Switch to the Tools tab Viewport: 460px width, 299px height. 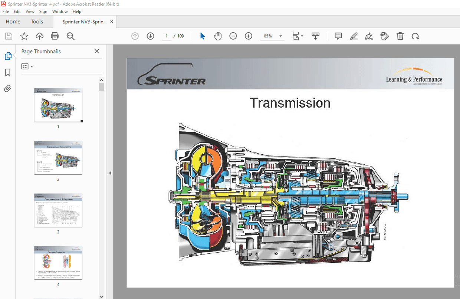(x=37, y=22)
